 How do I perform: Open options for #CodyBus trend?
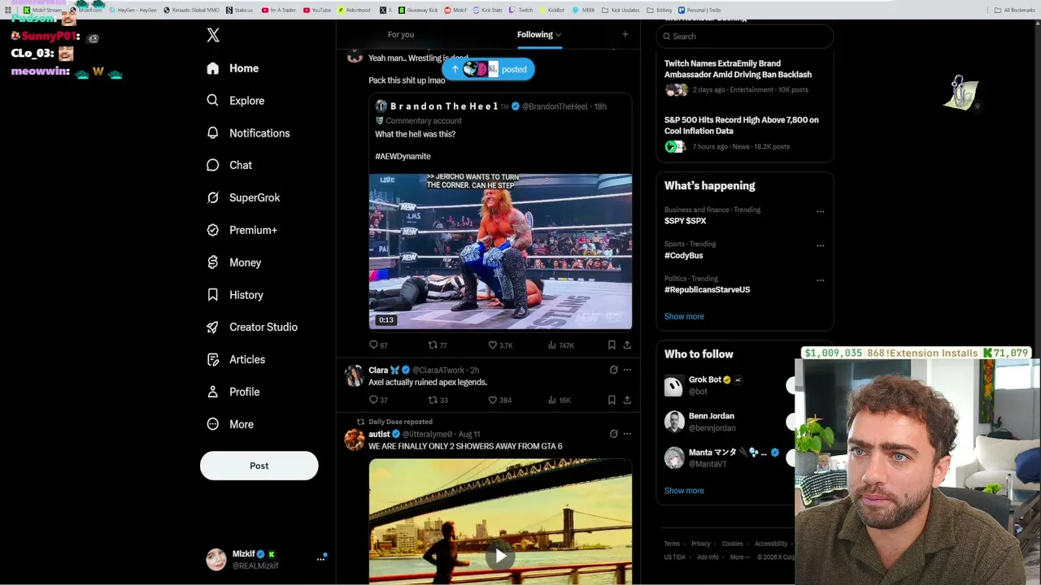tap(820, 245)
